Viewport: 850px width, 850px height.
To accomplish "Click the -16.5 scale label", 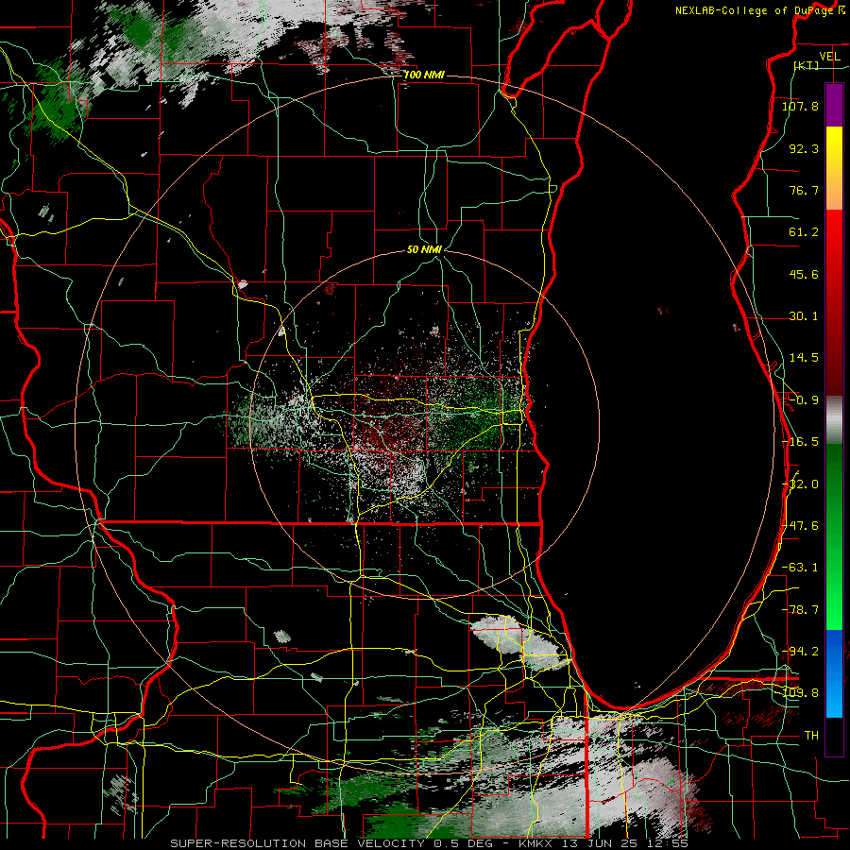I will [x=800, y=442].
